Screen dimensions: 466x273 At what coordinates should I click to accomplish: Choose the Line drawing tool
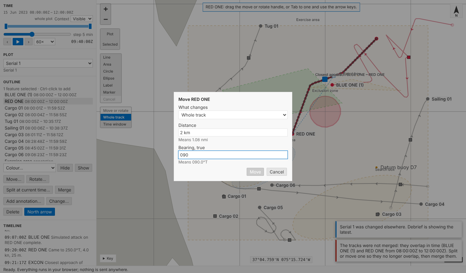click(111, 57)
